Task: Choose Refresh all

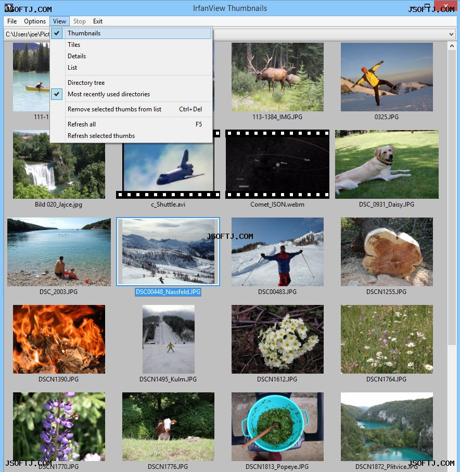Action: pyautogui.click(x=131, y=124)
